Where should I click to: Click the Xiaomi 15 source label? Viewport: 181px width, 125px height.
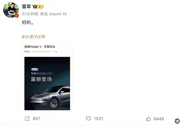click(x=58, y=14)
